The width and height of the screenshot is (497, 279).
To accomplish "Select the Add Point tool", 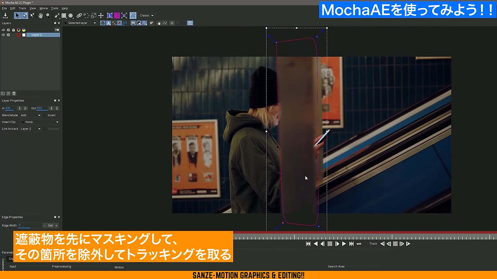I will tap(32, 15).
